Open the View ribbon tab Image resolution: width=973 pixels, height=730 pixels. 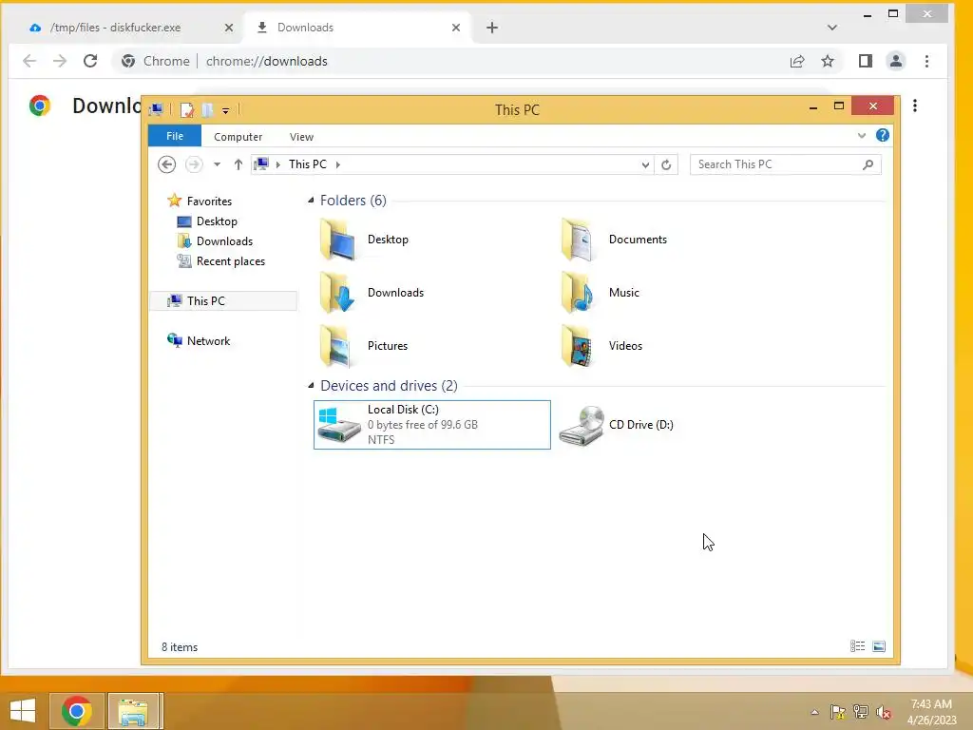coord(301,137)
